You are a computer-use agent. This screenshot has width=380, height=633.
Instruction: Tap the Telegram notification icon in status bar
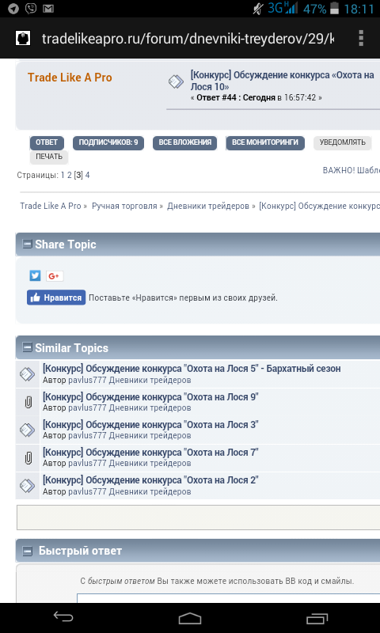pos(13,9)
